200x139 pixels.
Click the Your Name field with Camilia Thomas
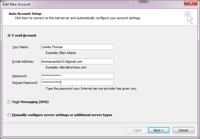[77, 47]
